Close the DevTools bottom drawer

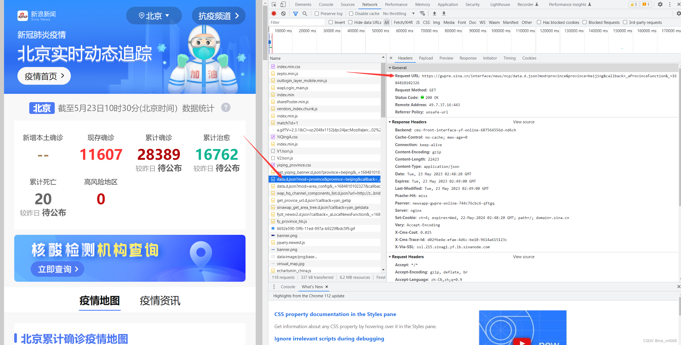pyautogui.click(x=679, y=287)
